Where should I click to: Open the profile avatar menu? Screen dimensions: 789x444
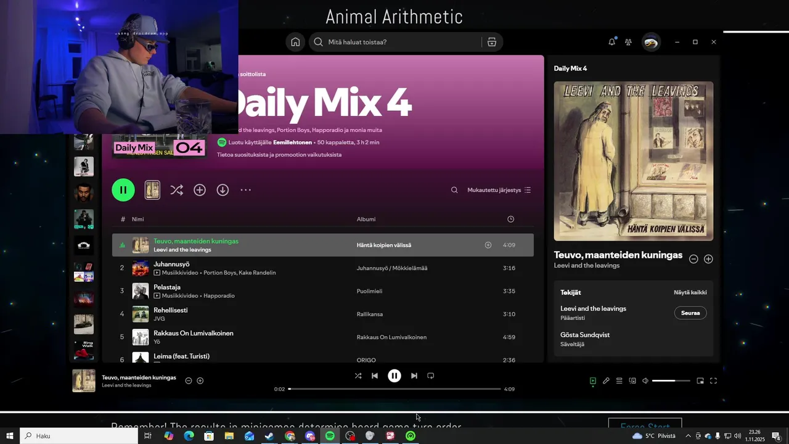pyautogui.click(x=651, y=42)
